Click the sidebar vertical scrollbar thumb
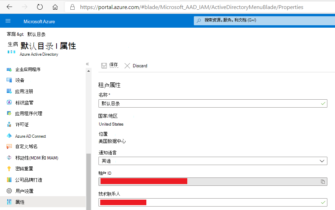Viewport: 335px width, 210px height. tap(88, 182)
